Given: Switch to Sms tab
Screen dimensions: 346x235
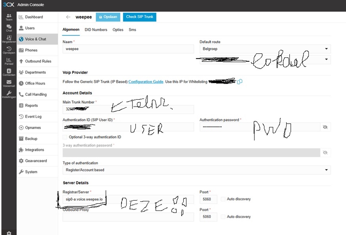Looking at the screenshot, I should tap(132, 29).
